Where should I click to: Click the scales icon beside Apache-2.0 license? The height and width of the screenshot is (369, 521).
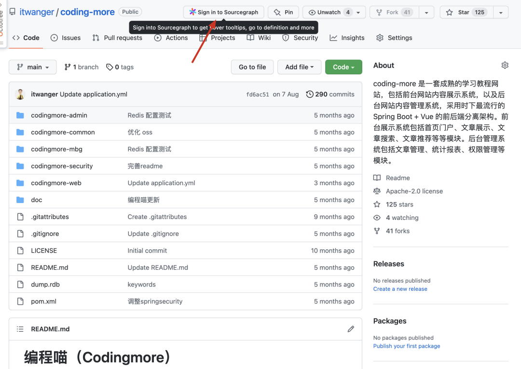click(x=377, y=191)
